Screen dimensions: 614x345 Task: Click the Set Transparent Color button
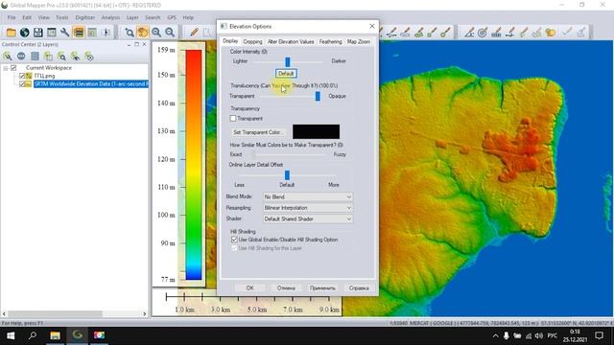pyautogui.click(x=257, y=132)
